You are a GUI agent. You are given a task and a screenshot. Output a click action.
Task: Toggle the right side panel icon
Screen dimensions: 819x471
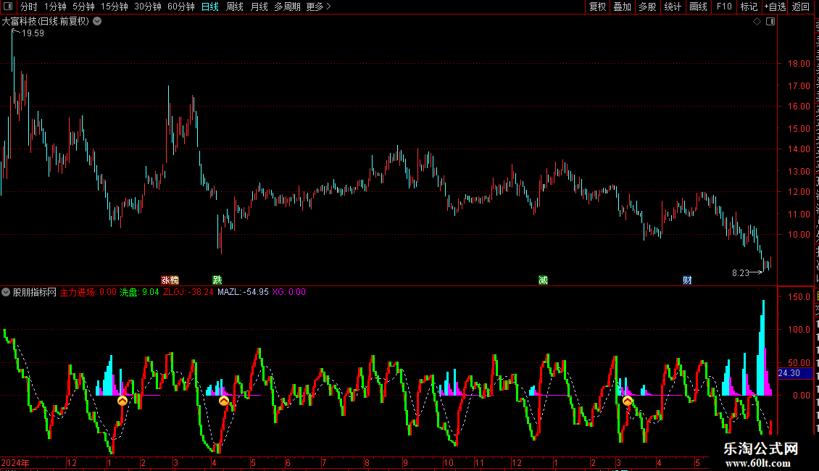point(770,22)
